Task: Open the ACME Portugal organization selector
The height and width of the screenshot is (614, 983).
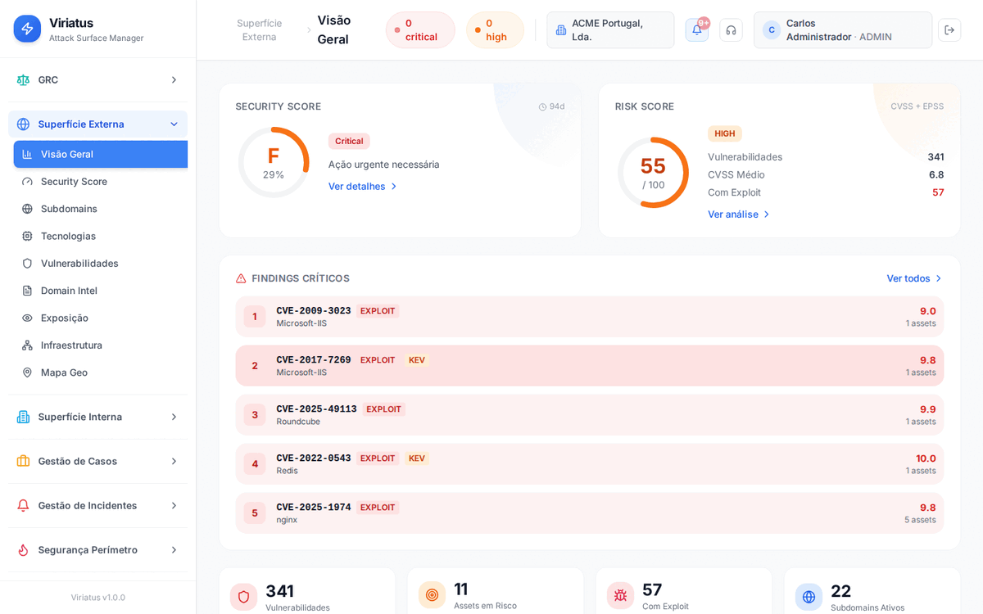Action: click(x=610, y=30)
